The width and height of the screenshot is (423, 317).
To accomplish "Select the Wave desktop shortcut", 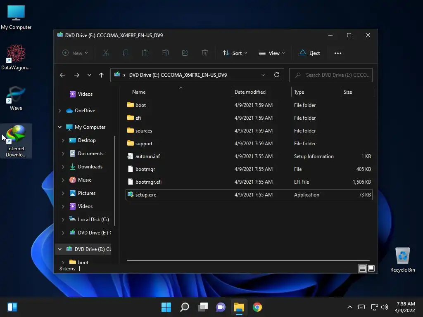I will [x=16, y=98].
